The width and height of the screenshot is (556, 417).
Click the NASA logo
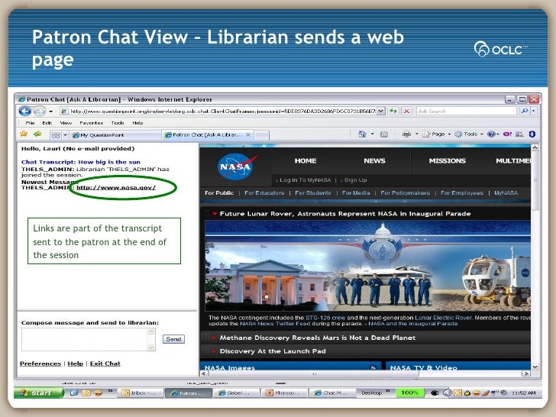pyautogui.click(x=236, y=166)
